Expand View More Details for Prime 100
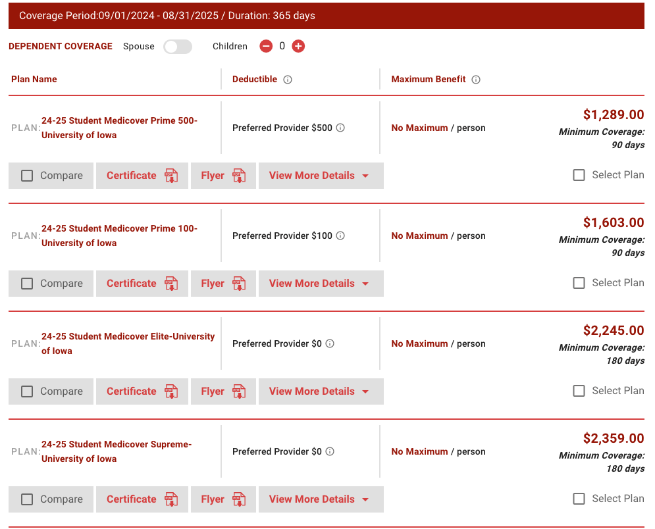655x529 pixels. [321, 284]
